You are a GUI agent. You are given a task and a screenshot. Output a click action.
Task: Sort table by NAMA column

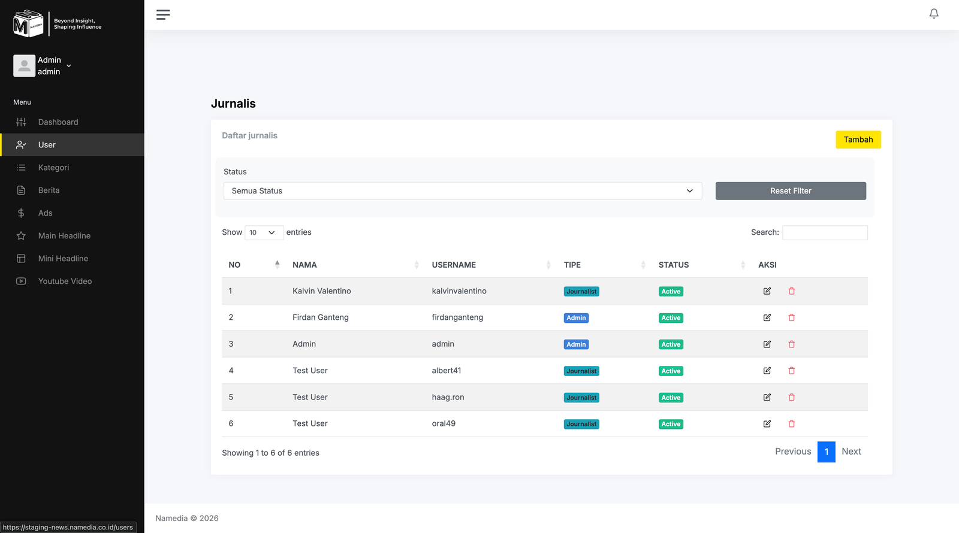[x=355, y=265]
